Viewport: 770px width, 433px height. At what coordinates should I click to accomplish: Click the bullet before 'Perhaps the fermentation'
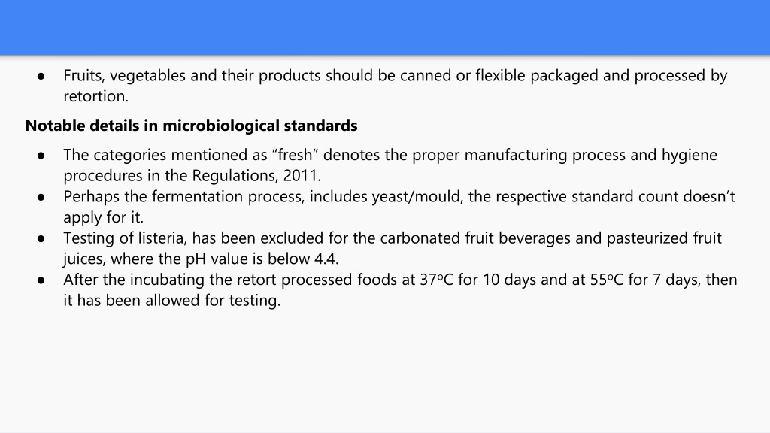tap(41, 198)
